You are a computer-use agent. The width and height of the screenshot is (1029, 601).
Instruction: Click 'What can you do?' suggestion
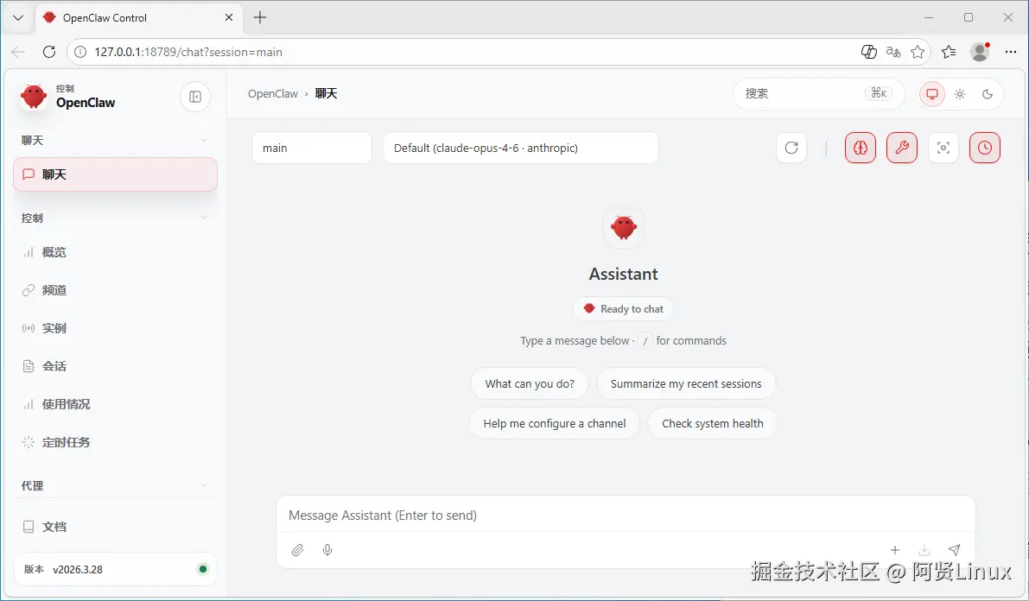point(530,383)
